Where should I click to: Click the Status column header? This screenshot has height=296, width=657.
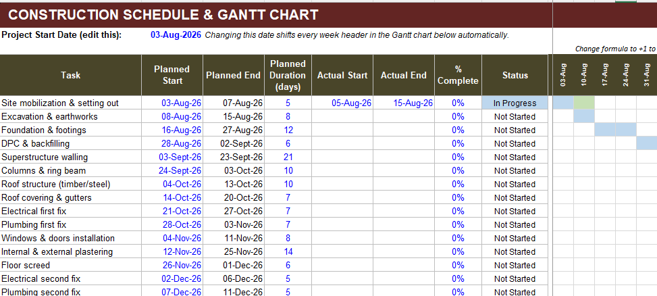click(x=515, y=76)
